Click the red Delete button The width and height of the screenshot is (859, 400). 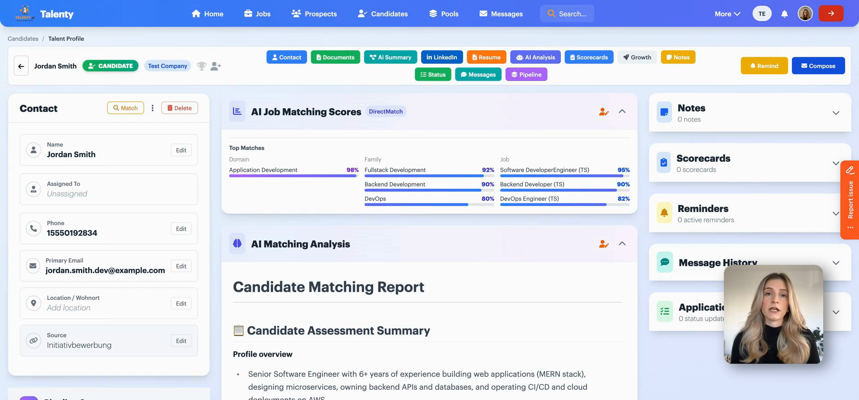pos(179,108)
